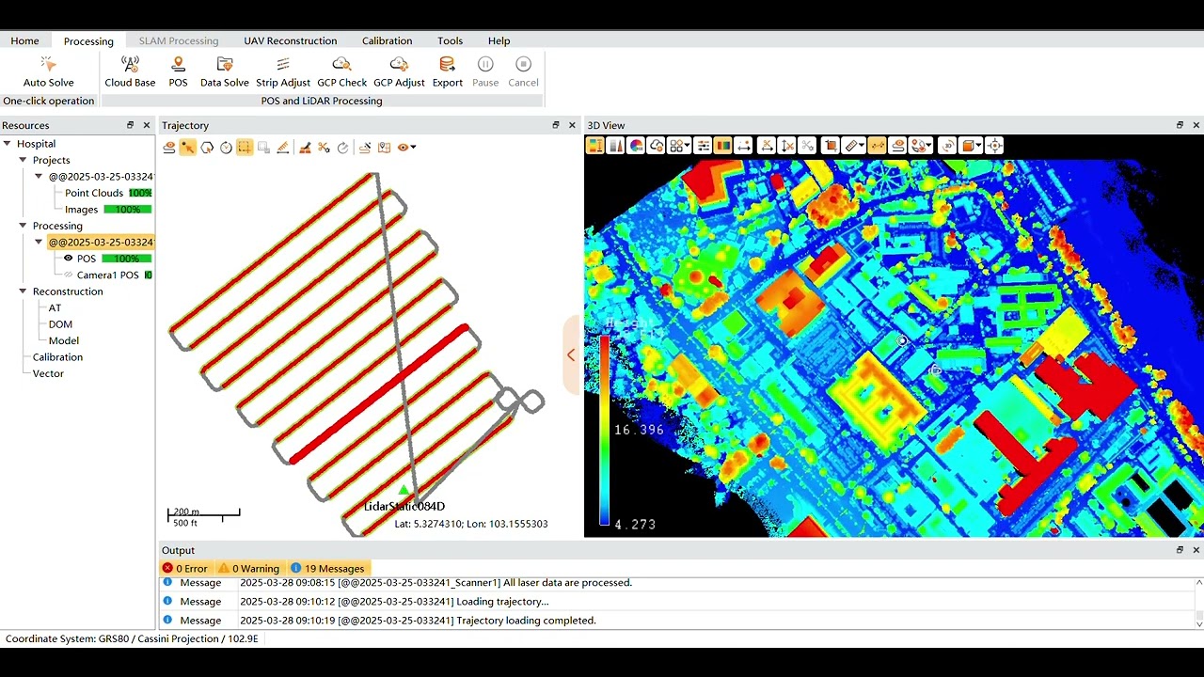The height and width of the screenshot is (677, 1204).
Task: Open the Help tab
Action: pos(499,40)
